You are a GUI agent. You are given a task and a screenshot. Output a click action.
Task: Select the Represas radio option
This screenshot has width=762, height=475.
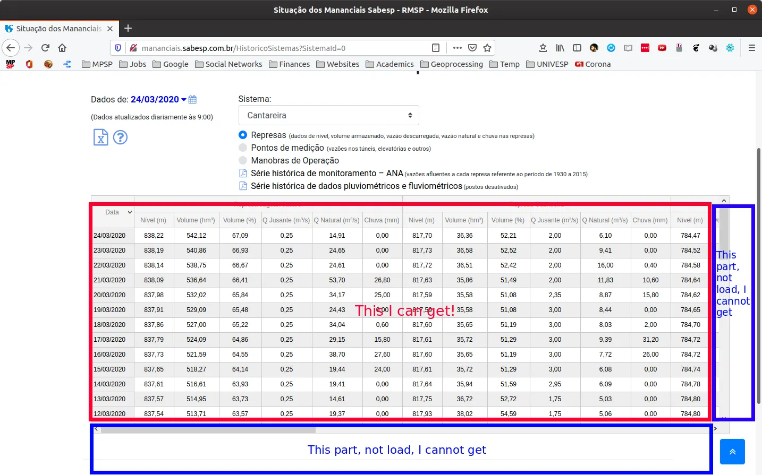click(x=243, y=135)
